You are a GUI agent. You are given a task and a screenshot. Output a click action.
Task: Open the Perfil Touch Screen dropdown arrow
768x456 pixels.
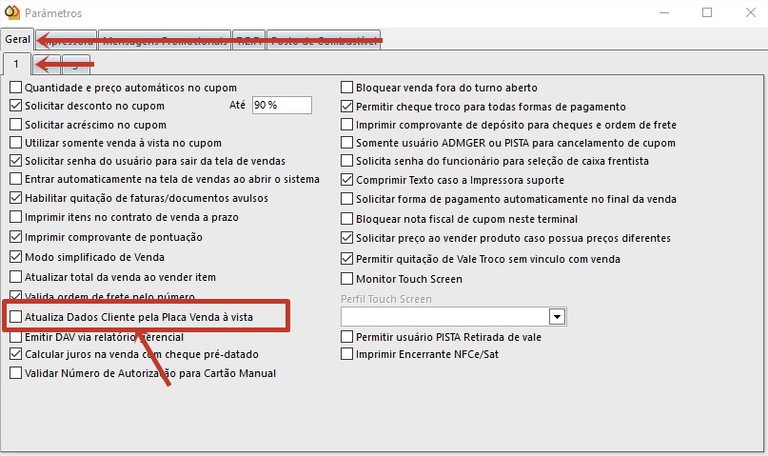(x=557, y=317)
